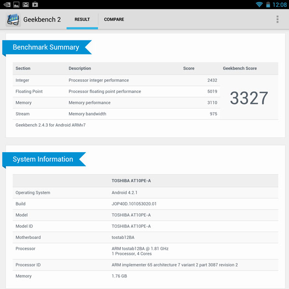This screenshot has width=289, height=289.
Task: Select 'Processor floating point performance' description
Action: tap(105, 92)
